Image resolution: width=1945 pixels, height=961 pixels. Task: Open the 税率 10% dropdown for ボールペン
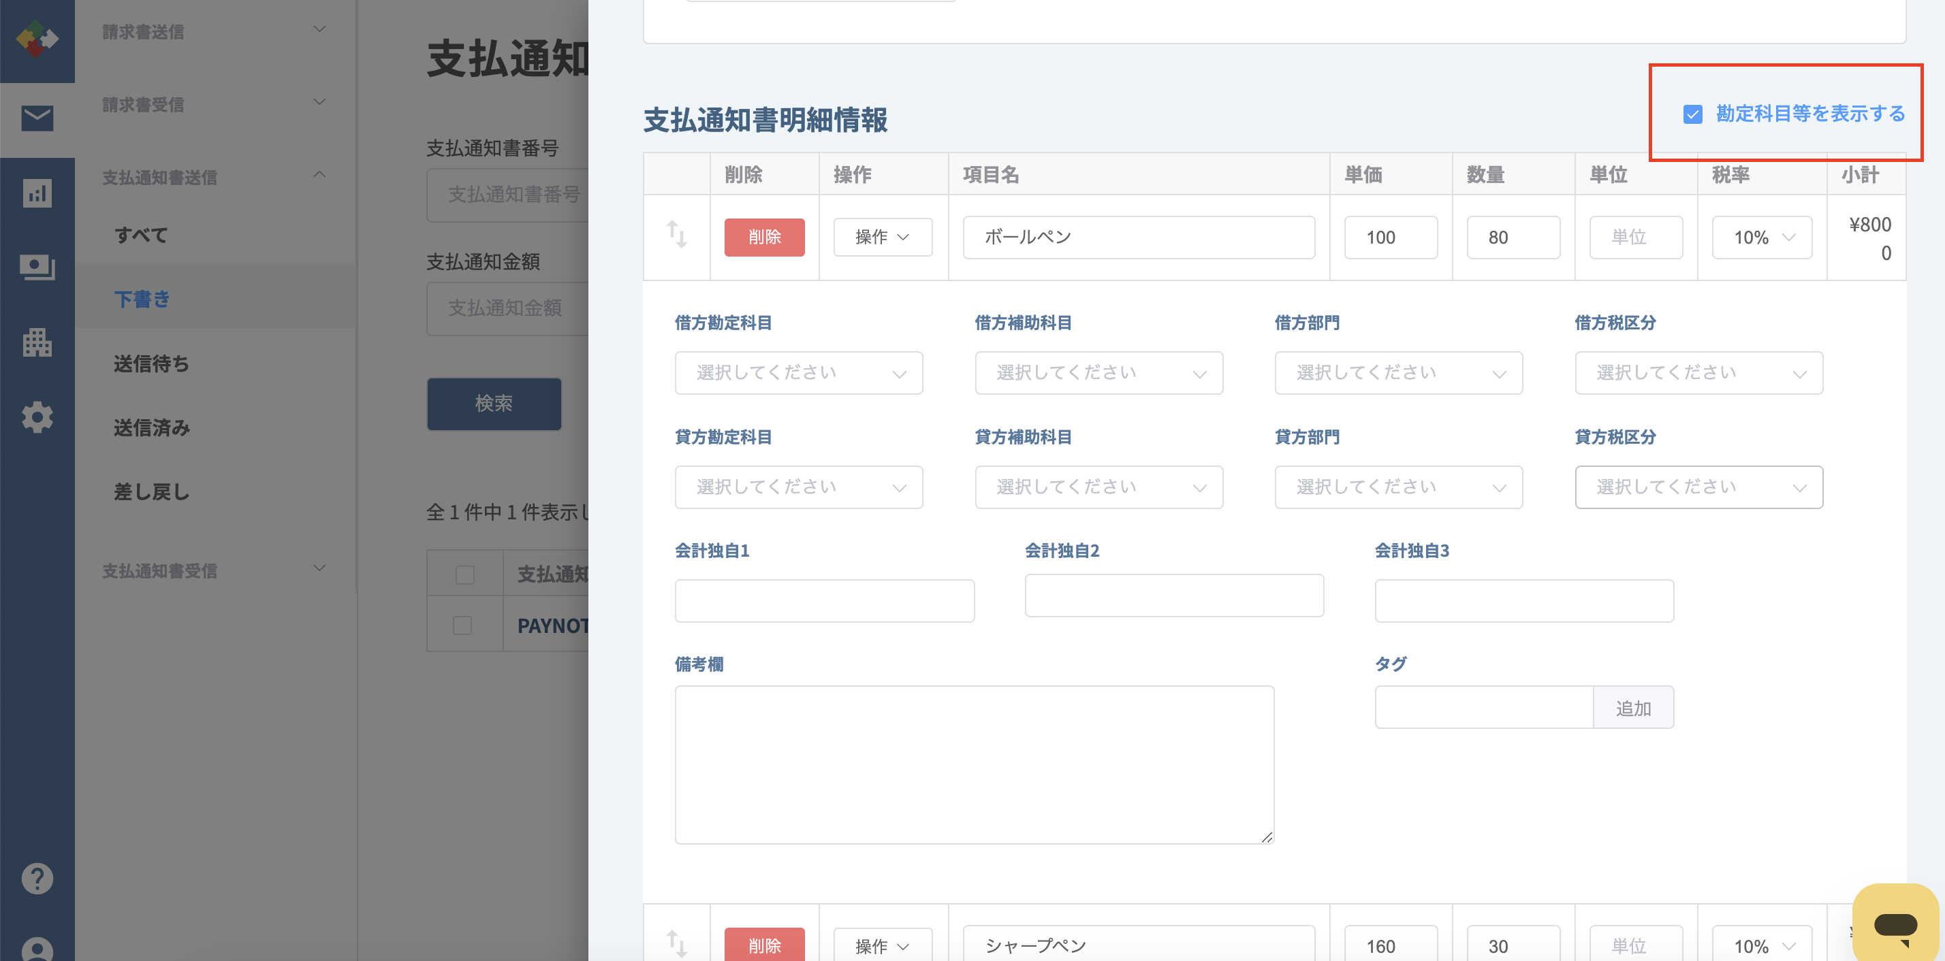(1762, 238)
